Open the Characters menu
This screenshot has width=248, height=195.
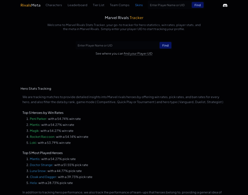tap(54, 5)
